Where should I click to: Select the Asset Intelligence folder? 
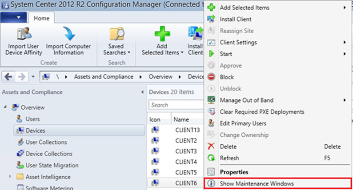tap(48, 177)
